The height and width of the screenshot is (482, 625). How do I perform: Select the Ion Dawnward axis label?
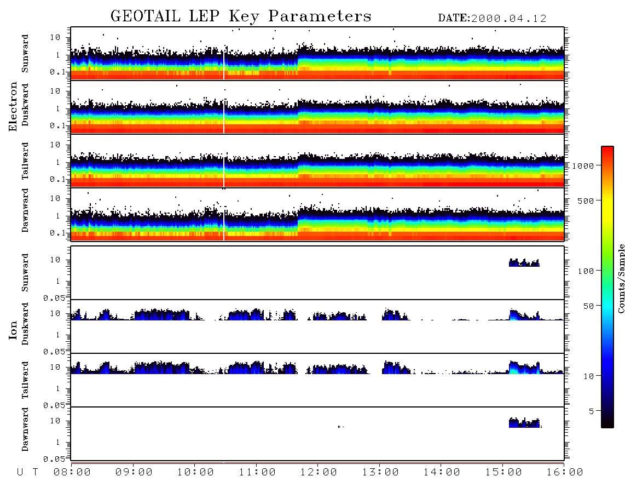25,429
